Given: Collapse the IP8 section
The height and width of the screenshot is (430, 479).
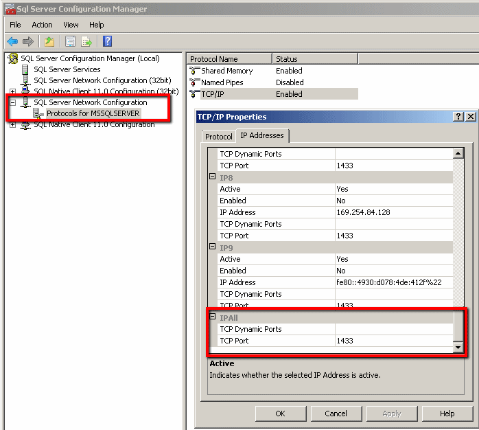Looking at the screenshot, I should click(x=212, y=177).
